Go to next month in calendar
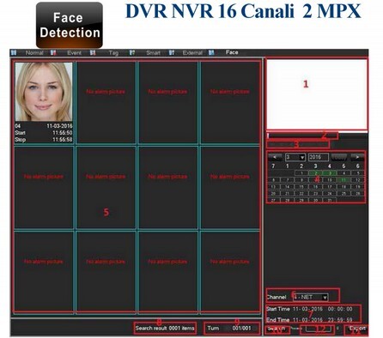The image size is (383, 338). pyautogui.click(x=357, y=157)
